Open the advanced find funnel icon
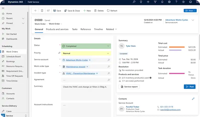This screenshot has width=200, height=117. coord(155,2)
